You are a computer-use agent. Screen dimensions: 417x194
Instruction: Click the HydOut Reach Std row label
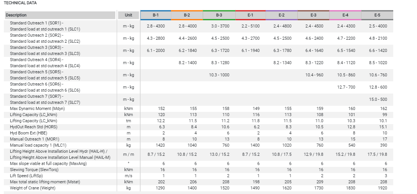pyautogui.click(x=34, y=127)
